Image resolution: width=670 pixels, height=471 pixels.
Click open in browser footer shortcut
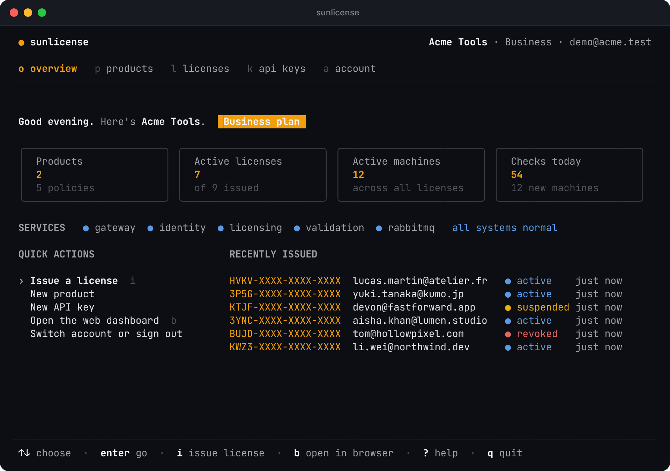[x=344, y=453]
